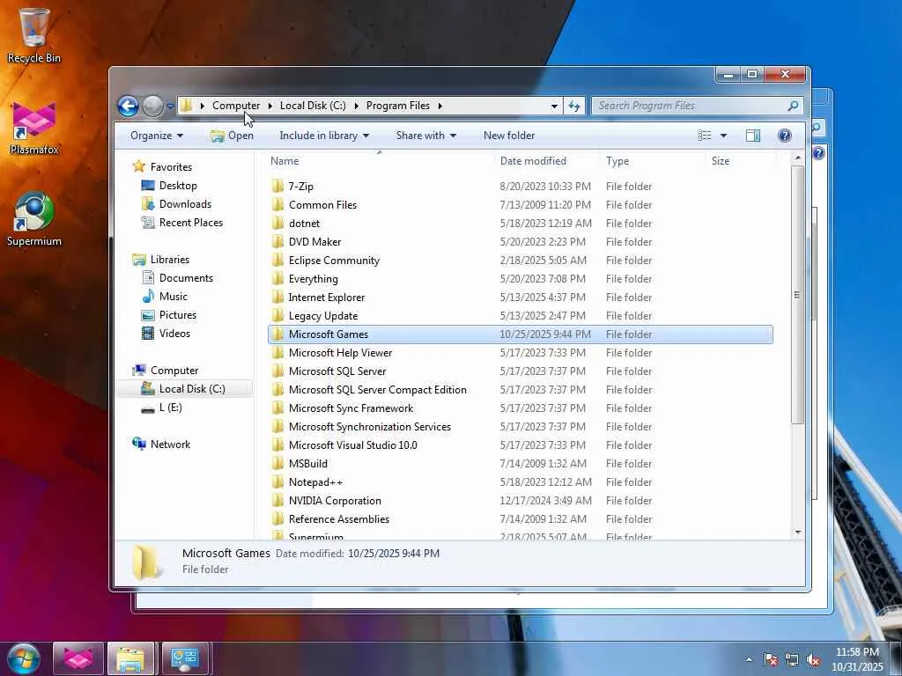The image size is (902, 676).
Task: Toggle the preview pane
Action: (753, 136)
